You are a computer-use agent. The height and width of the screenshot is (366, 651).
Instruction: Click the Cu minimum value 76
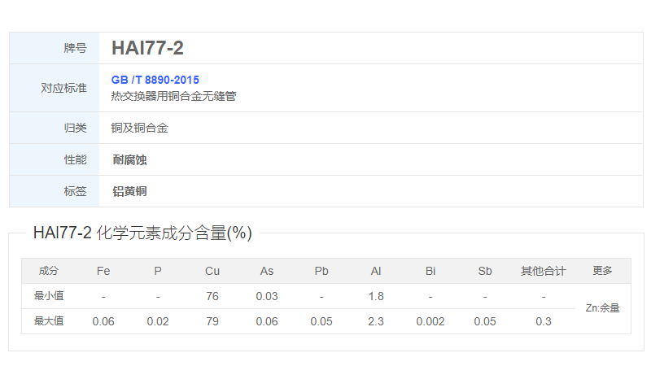click(212, 296)
